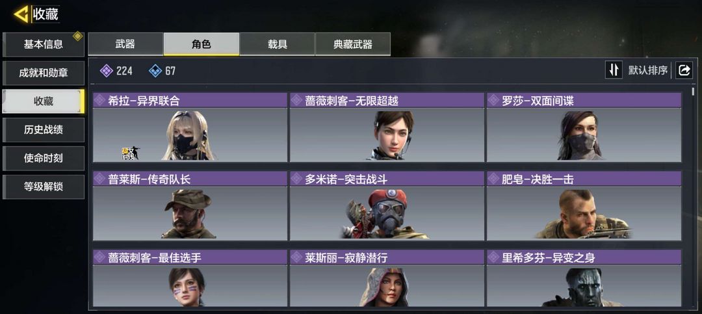This screenshot has width=702, height=314.
Task: Click the blue diamond currency icon
Action: 155,70
